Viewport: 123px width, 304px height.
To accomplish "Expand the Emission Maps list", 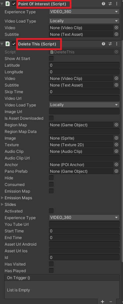I will (x=2, y=198).
